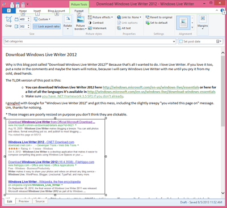
Task: Open Picture borders gallery
Action: [81, 23]
